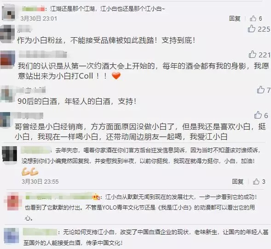Open red avatar beside 约酒大会 comment
Screen dimensions: 271x249
coord(8,60)
